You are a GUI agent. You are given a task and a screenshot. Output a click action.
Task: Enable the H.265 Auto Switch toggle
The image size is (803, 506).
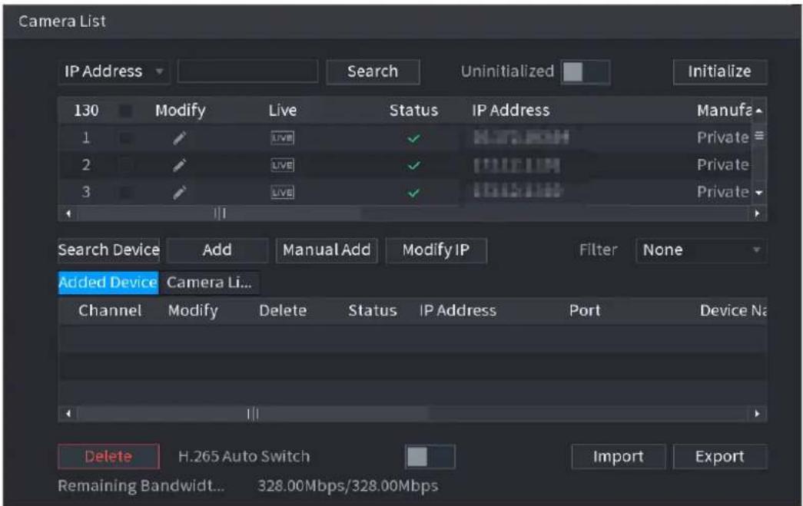pyautogui.click(x=430, y=457)
